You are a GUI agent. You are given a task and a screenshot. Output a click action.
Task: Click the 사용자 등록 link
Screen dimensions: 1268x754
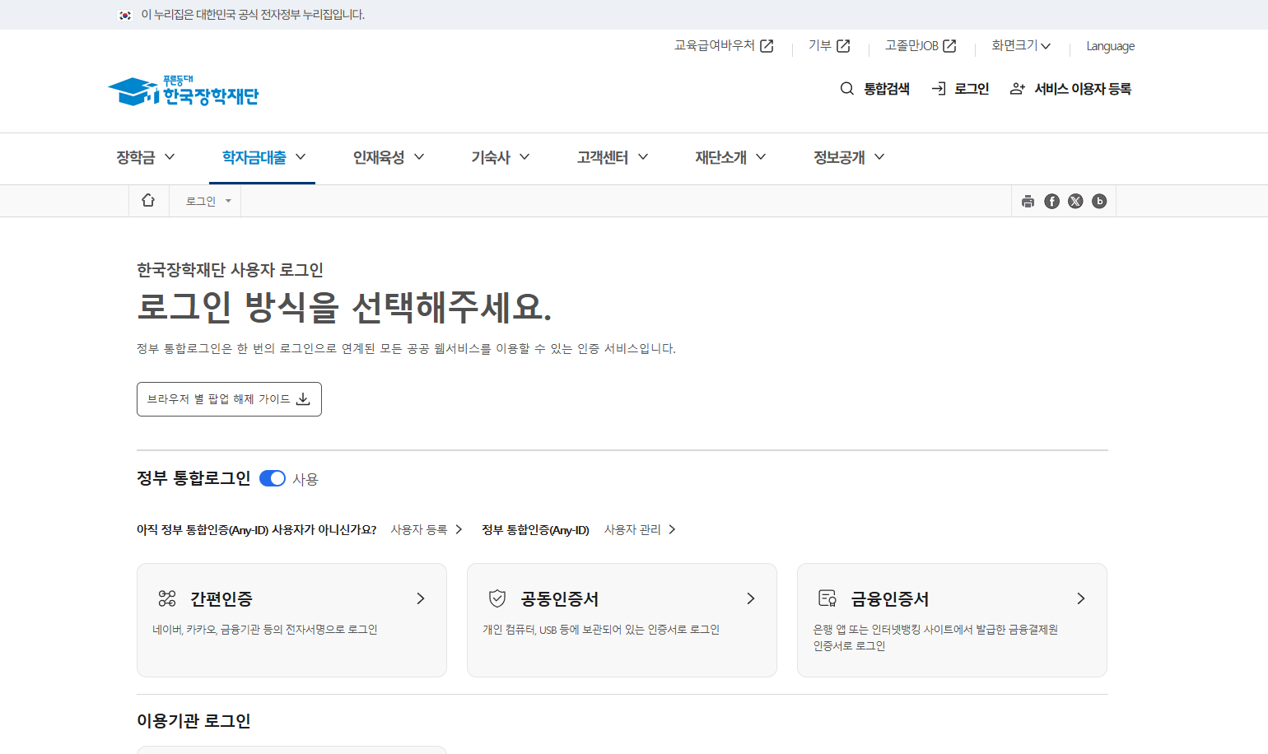[426, 530]
